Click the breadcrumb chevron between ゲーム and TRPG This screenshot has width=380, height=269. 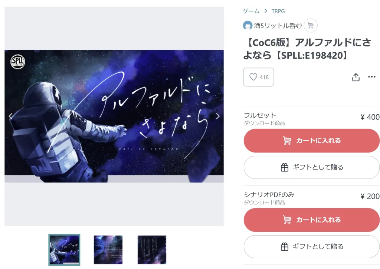click(266, 11)
